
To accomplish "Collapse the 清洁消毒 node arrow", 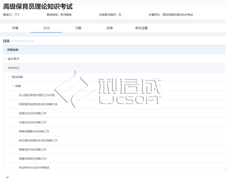I will click(x=9, y=77).
